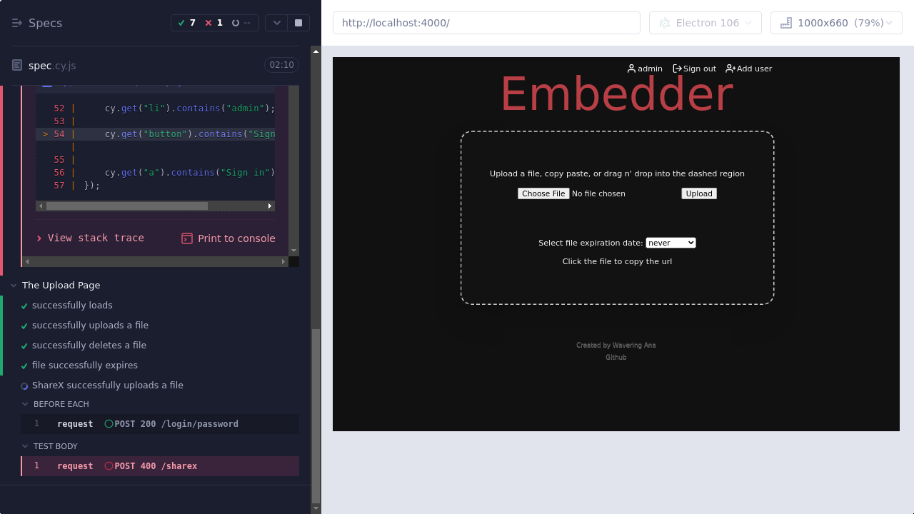Open the 1000x660 viewport size dropdown
The width and height of the screenshot is (914, 514).
[836, 23]
